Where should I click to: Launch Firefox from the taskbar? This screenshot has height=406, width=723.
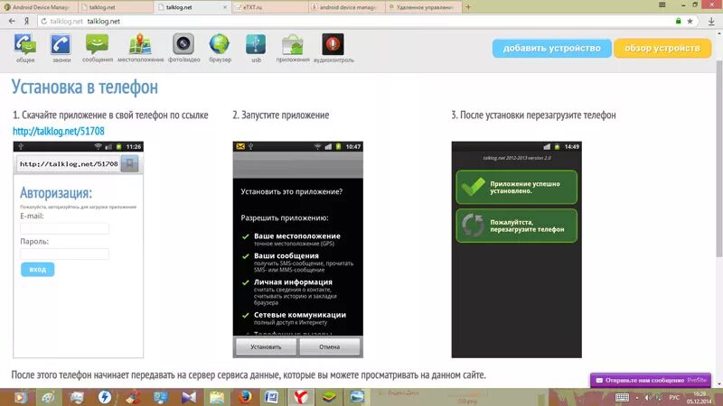click(245, 397)
